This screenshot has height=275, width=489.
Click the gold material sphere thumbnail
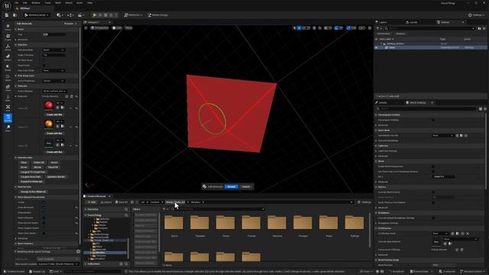click(48, 124)
